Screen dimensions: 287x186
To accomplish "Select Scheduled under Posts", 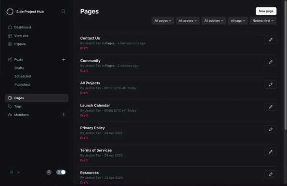I will coord(23,76).
